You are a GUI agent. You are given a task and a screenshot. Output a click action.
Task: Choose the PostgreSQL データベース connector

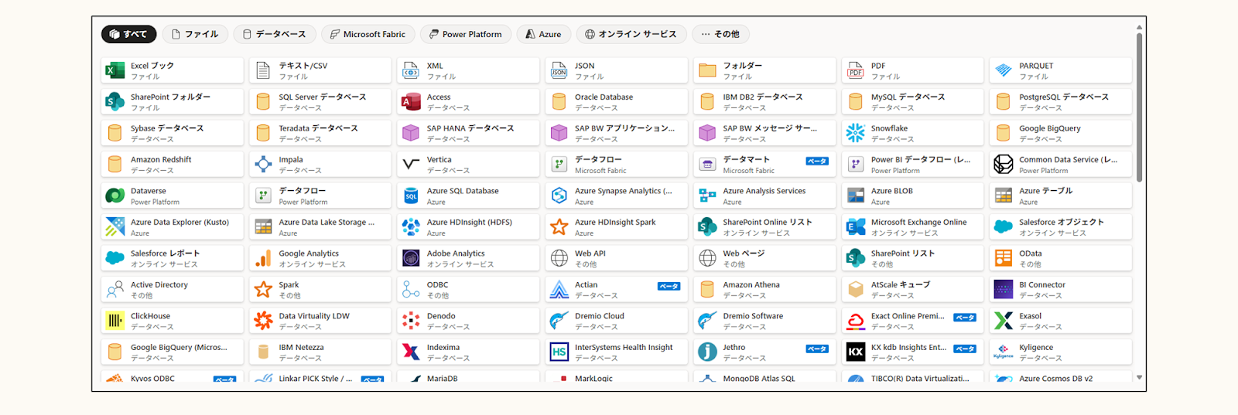(1061, 102)
